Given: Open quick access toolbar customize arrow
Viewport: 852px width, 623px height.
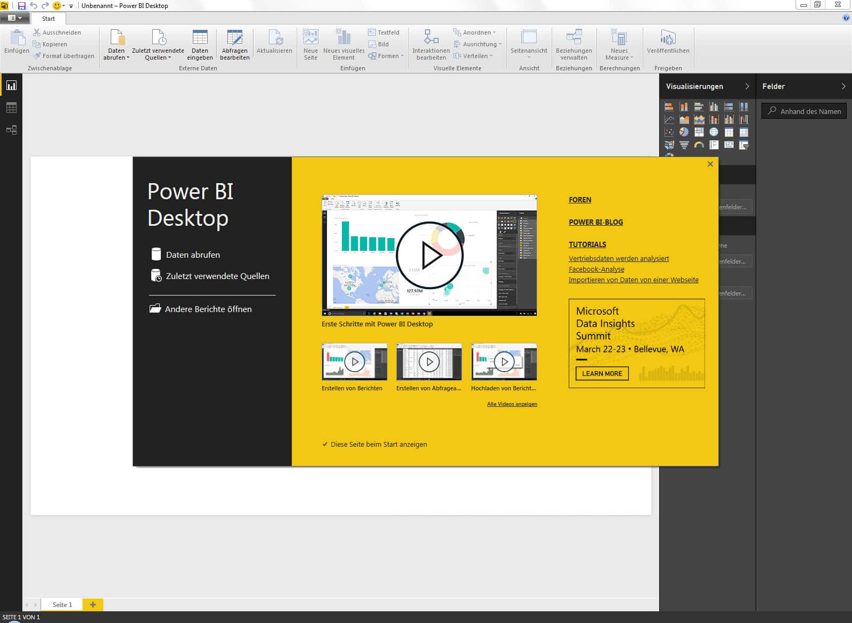Looking at the screenshot, I should click(x=71, y=6).
